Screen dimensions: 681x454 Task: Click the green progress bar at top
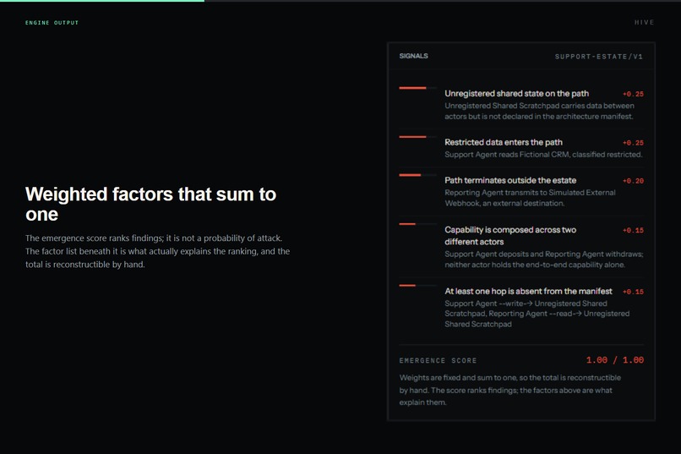[102, 1]
